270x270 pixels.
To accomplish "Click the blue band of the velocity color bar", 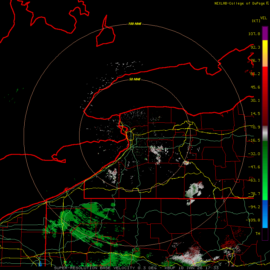I will [x=265, y=214].
